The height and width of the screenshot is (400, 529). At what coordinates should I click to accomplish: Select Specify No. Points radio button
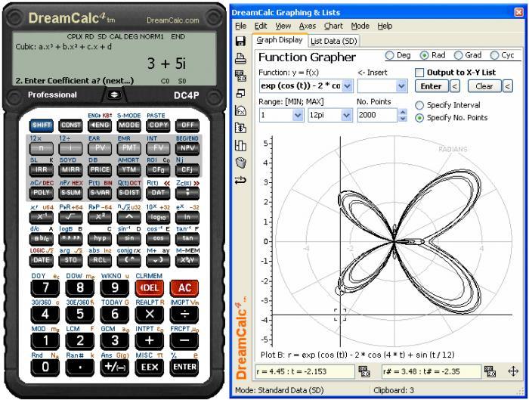coord(419,118)
